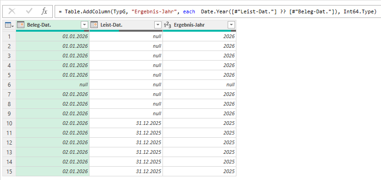Select row number 10
Viewport: 381px width, 180px height.
[9, 123]
